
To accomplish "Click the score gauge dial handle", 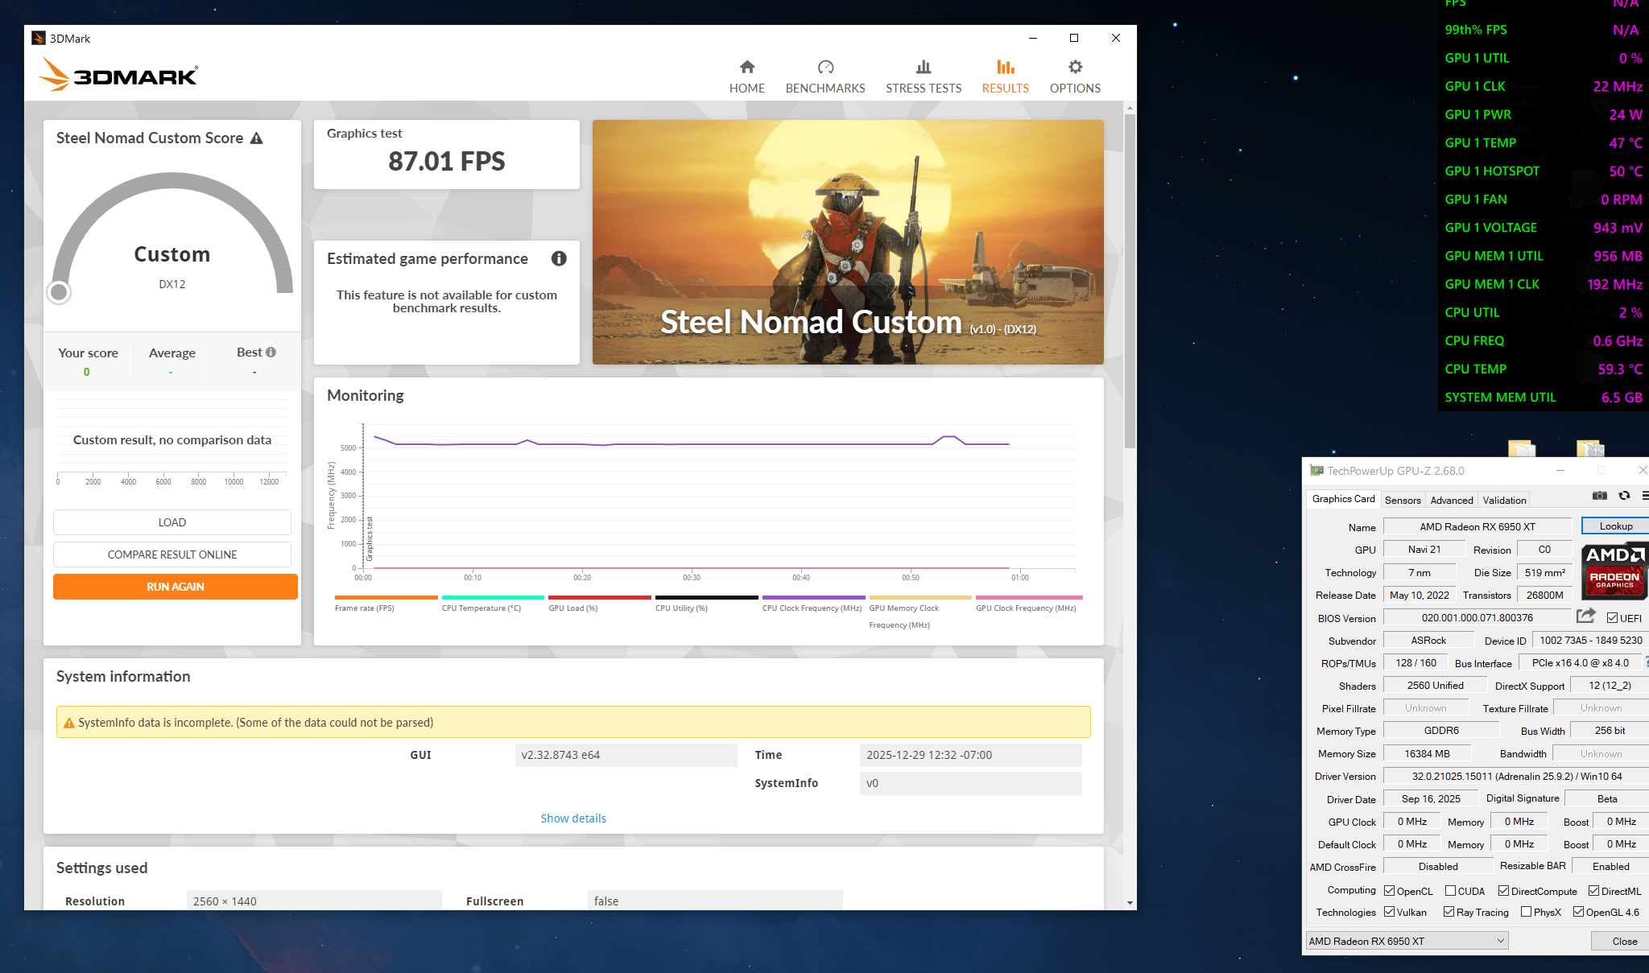I will (x=59, y=292).
